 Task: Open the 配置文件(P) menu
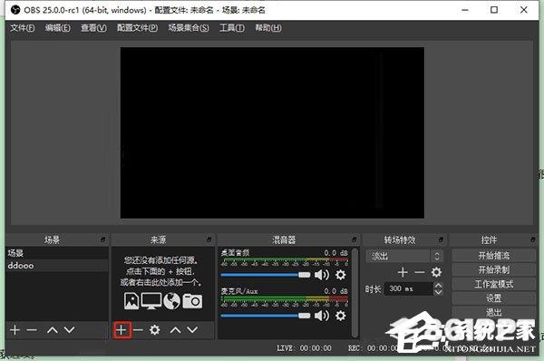pyautogui.click(x=138, y=28)
